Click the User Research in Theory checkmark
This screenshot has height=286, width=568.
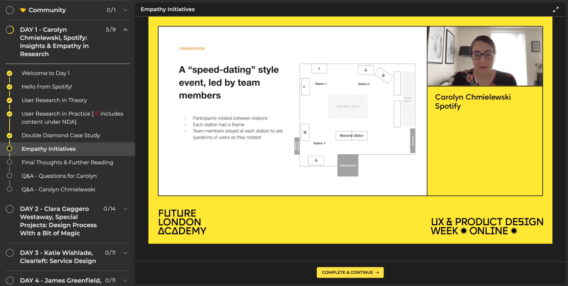pyautogui.click(x=9, y=100)
